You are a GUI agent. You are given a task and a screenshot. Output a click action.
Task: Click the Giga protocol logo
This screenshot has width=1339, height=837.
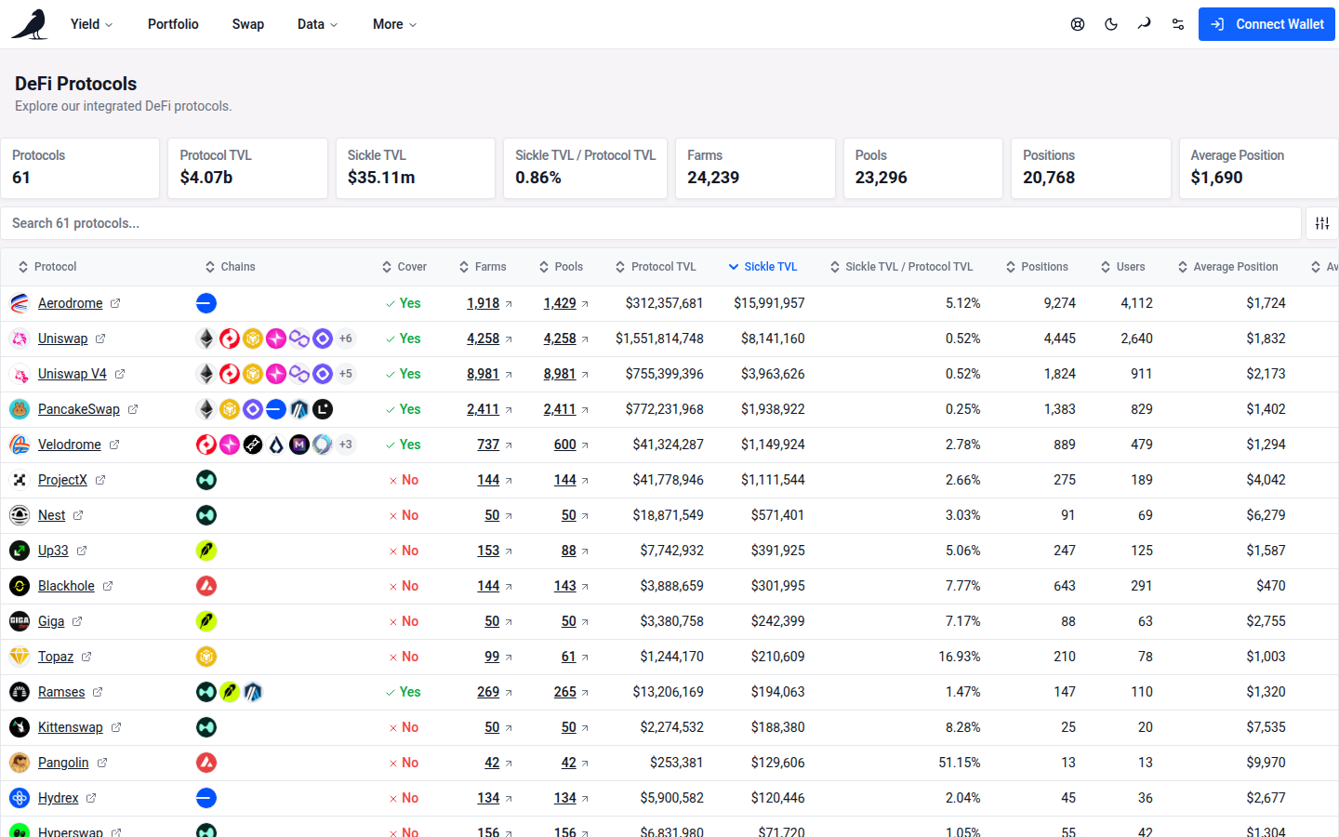pos(20,621)
